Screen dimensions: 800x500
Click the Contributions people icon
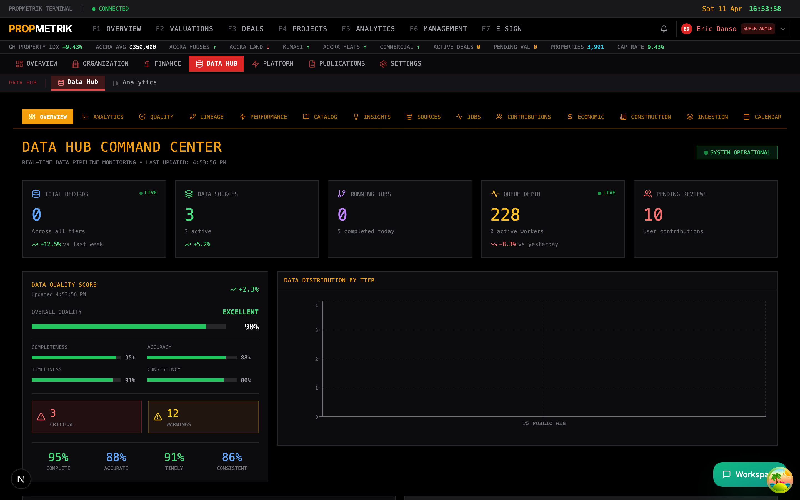point(499,117)
